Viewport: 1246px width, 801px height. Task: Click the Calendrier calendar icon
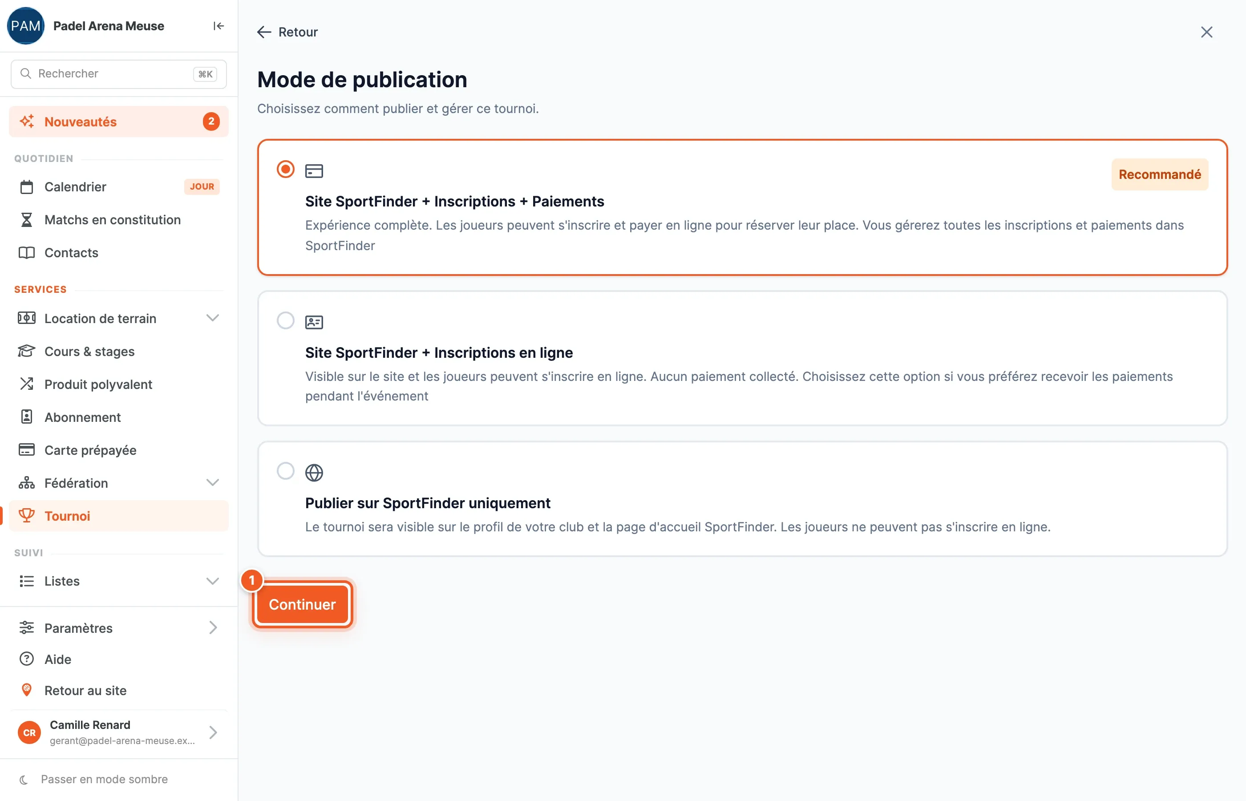(x=27, y=187)
